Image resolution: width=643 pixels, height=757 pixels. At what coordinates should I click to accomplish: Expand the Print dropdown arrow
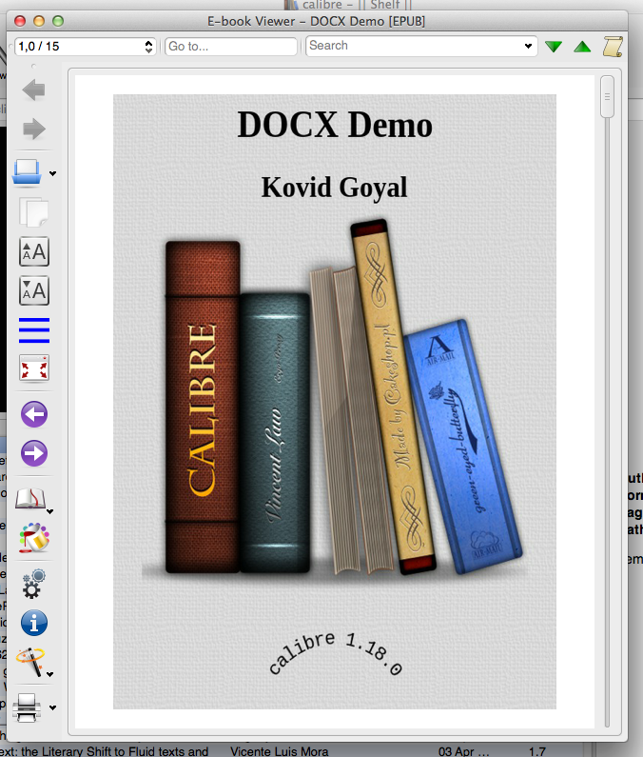coord(53,707)
